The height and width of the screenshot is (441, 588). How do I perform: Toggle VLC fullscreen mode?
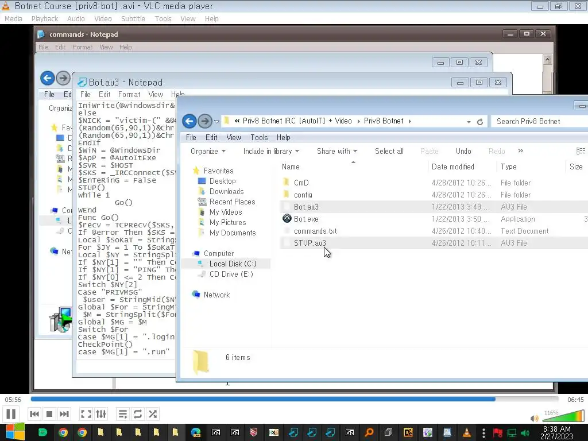tap(86, 414)
